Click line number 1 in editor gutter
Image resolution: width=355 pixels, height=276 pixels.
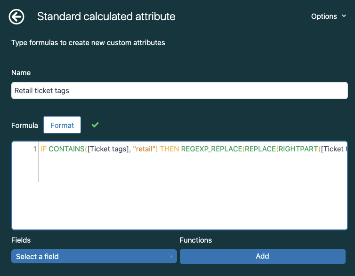(x=34, y=149)
